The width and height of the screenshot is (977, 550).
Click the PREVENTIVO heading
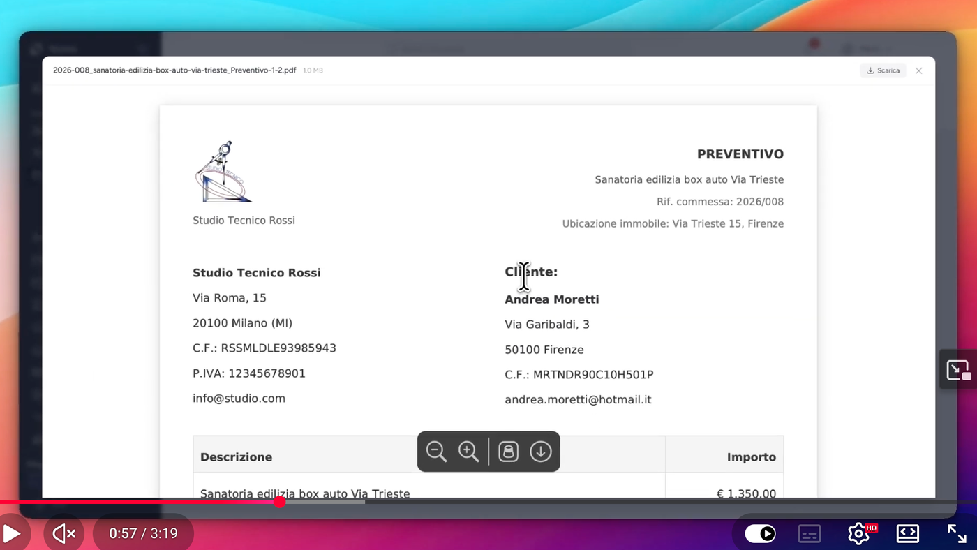[740, 154]
